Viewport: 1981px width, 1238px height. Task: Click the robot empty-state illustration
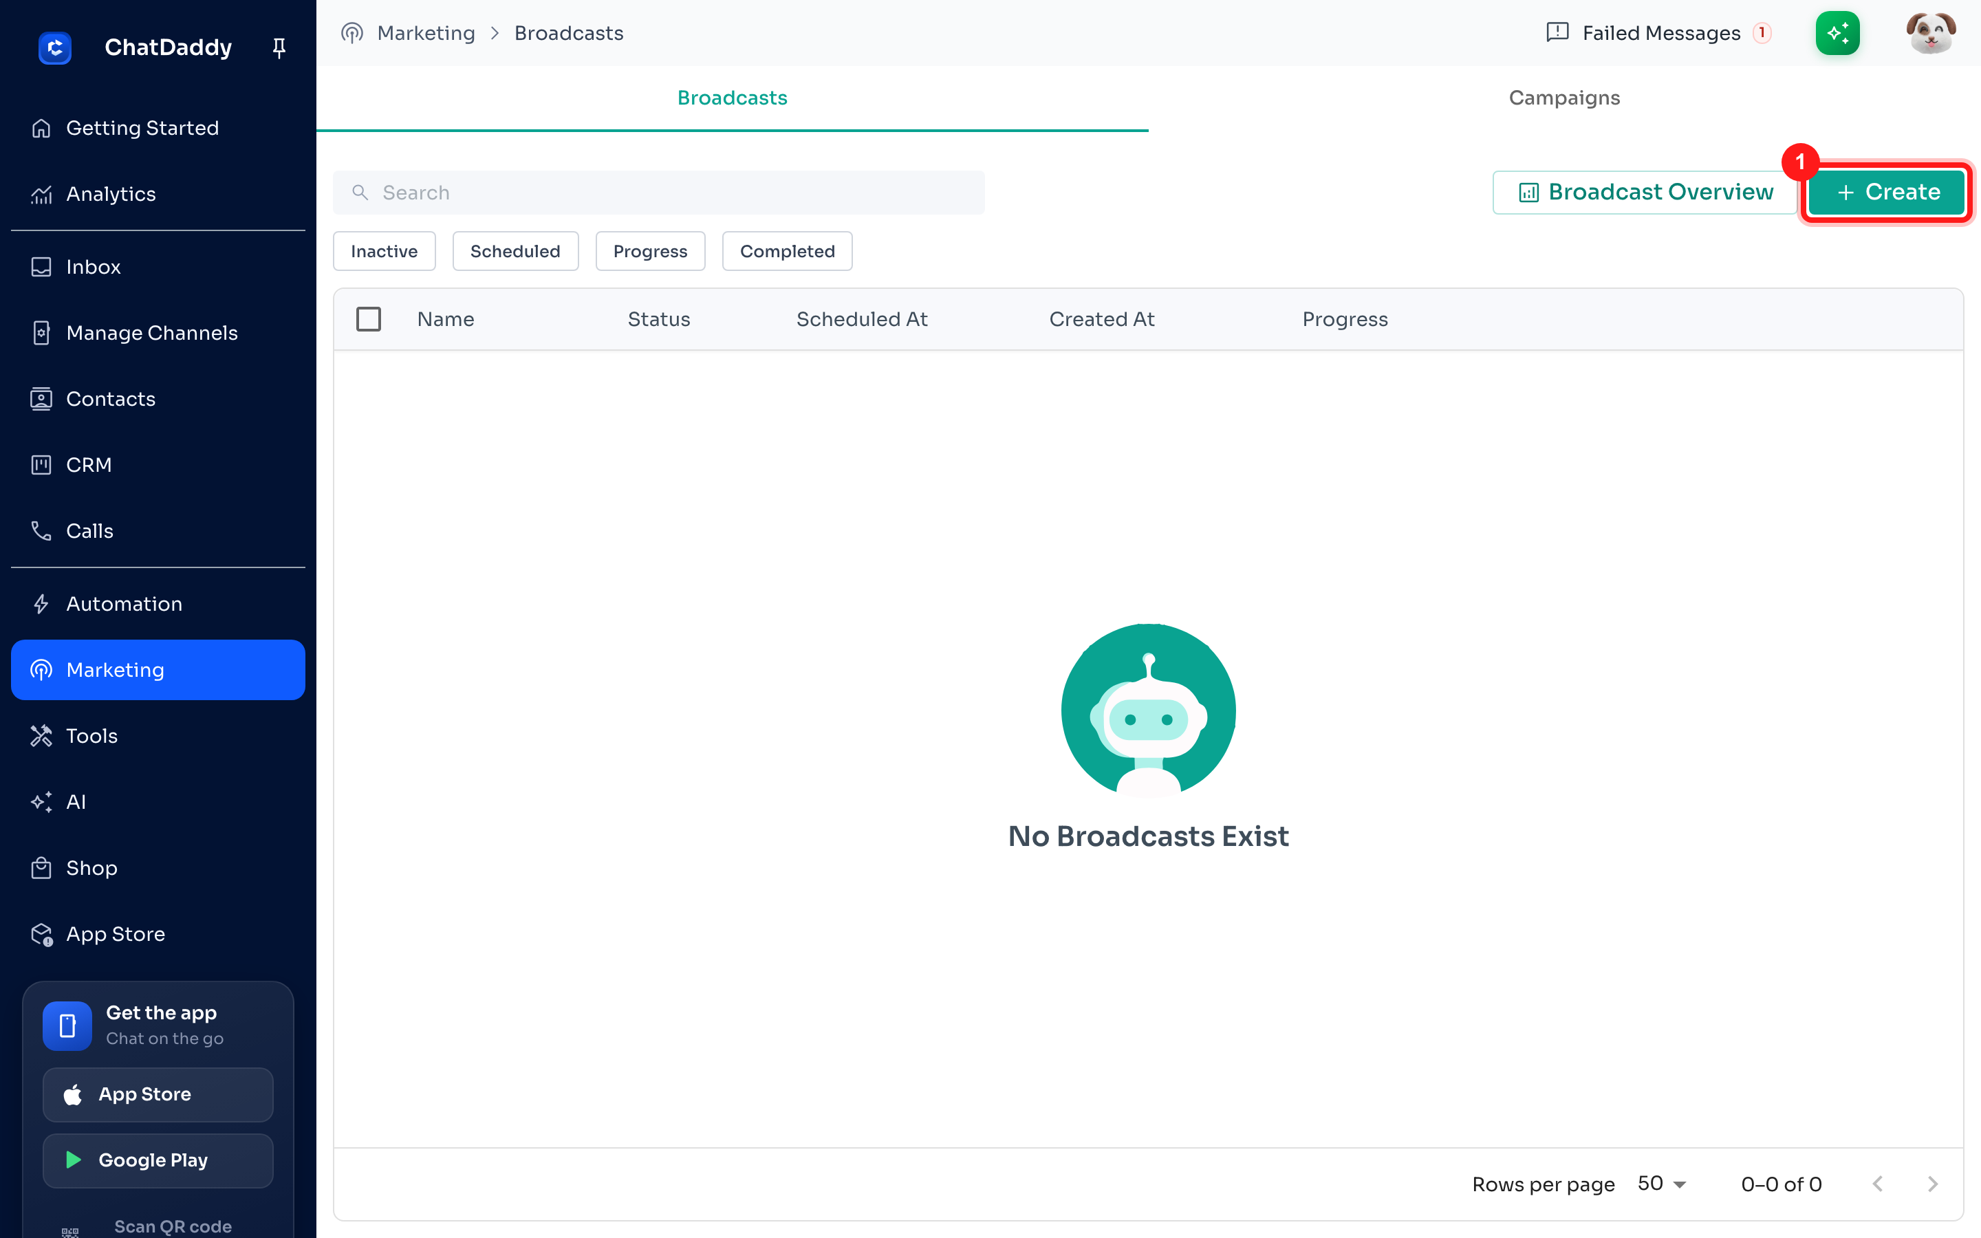coord(1147,710)
